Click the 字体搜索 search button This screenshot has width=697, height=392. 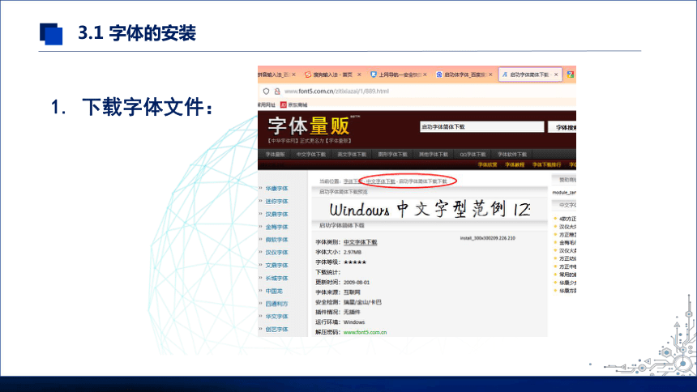pyautogui.click(x=562, y=127)
